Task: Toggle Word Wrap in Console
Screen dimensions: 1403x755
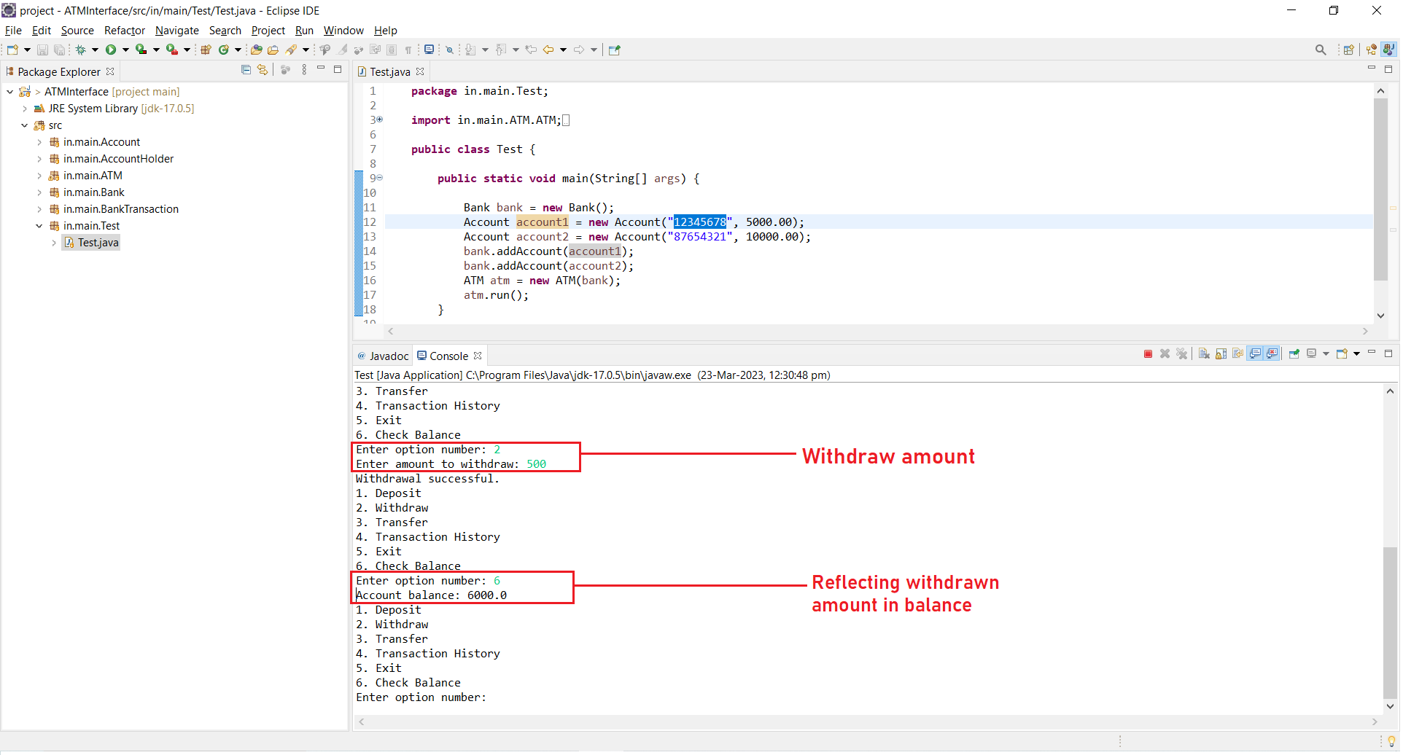Action: click(1237, 354)
